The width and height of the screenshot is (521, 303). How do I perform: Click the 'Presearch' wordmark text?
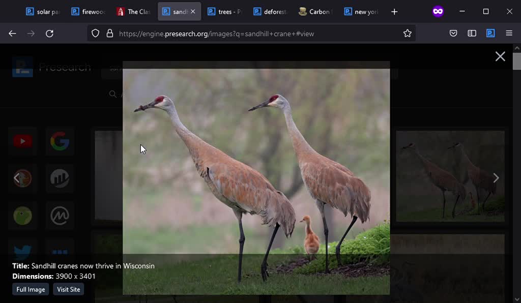[x=65, y=67]
